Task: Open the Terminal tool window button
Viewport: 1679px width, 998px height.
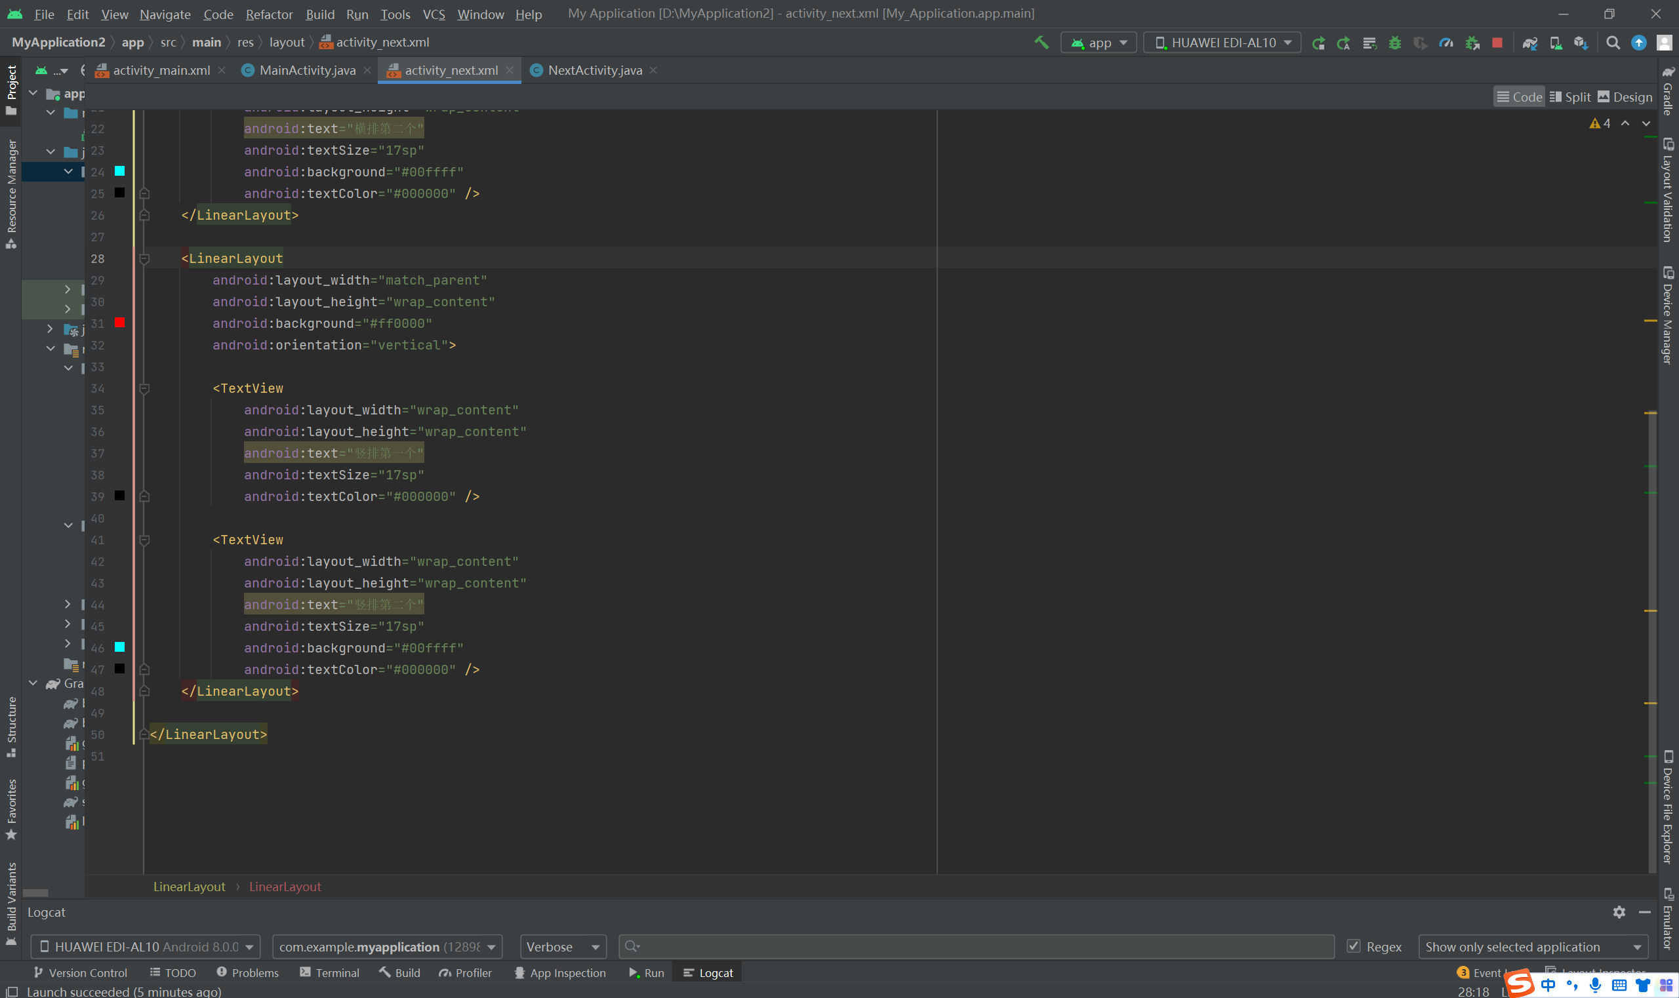Action: pyautogui.click(x=330, y=972)
